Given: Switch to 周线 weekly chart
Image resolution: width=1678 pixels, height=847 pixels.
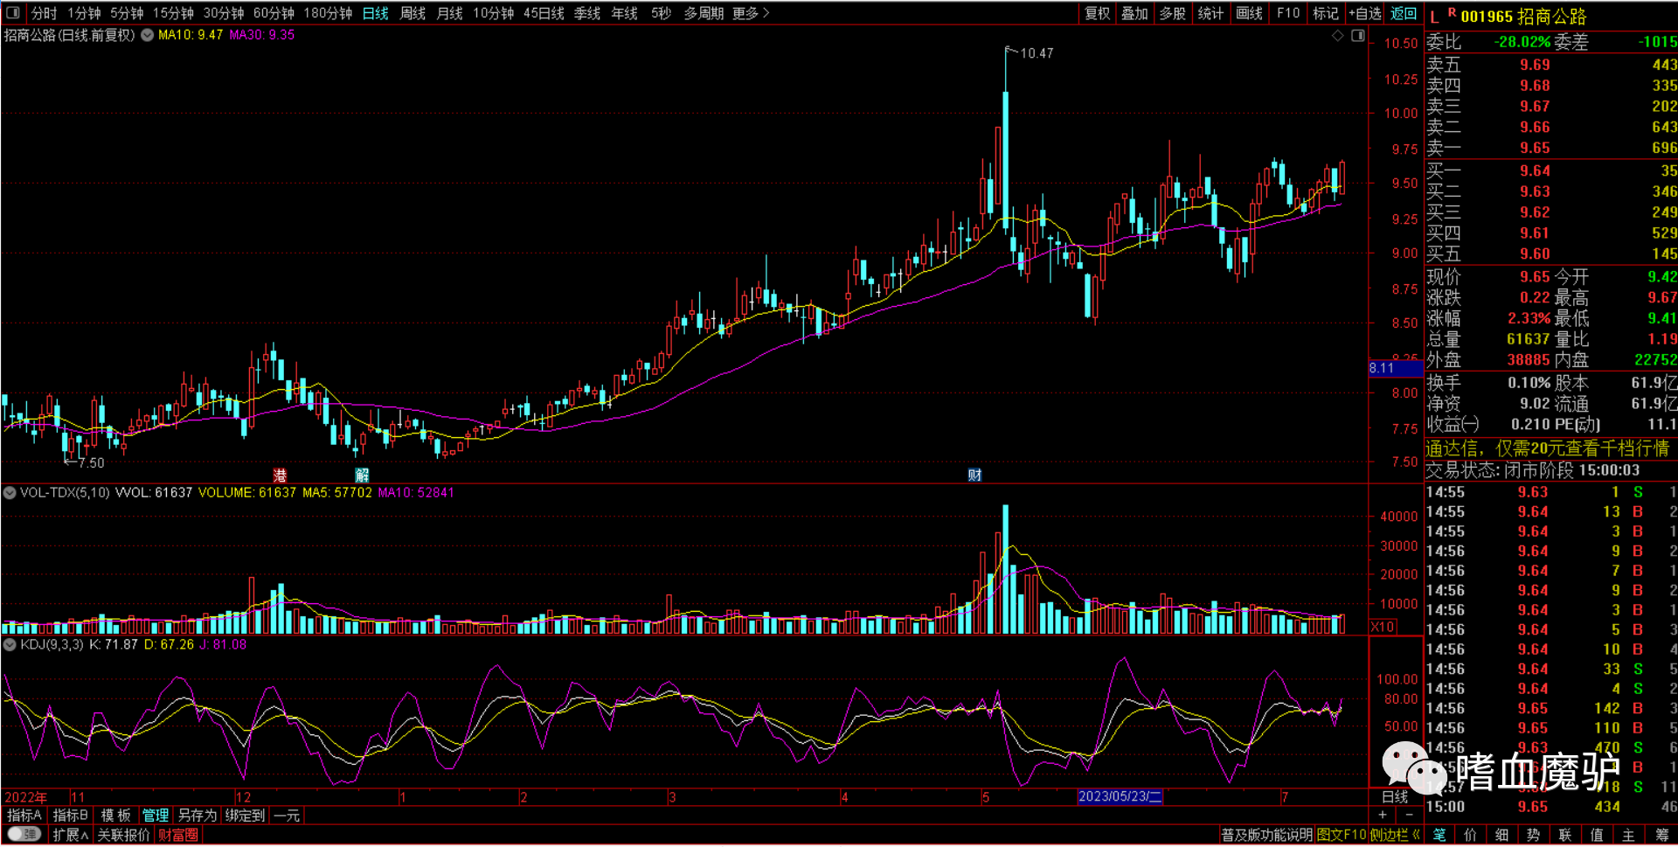Looking at the screenshot, I should [x=413, y=13].
